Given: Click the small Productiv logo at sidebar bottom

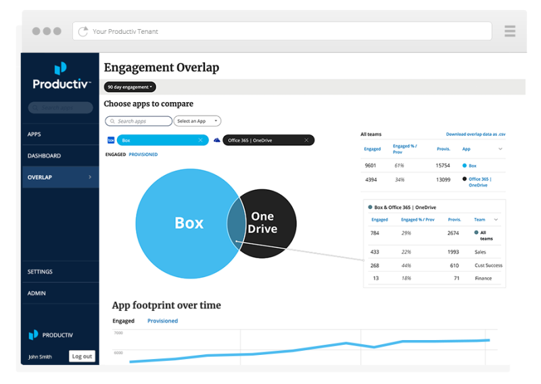Looking at the screenshot, I should pos(34,335).
